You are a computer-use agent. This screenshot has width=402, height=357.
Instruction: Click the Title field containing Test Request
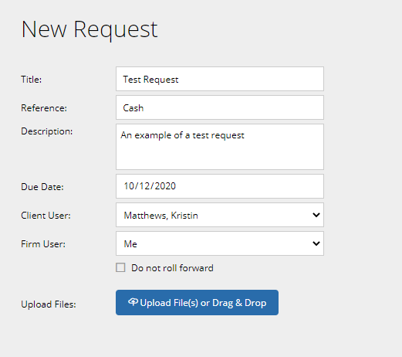point(220,79)
